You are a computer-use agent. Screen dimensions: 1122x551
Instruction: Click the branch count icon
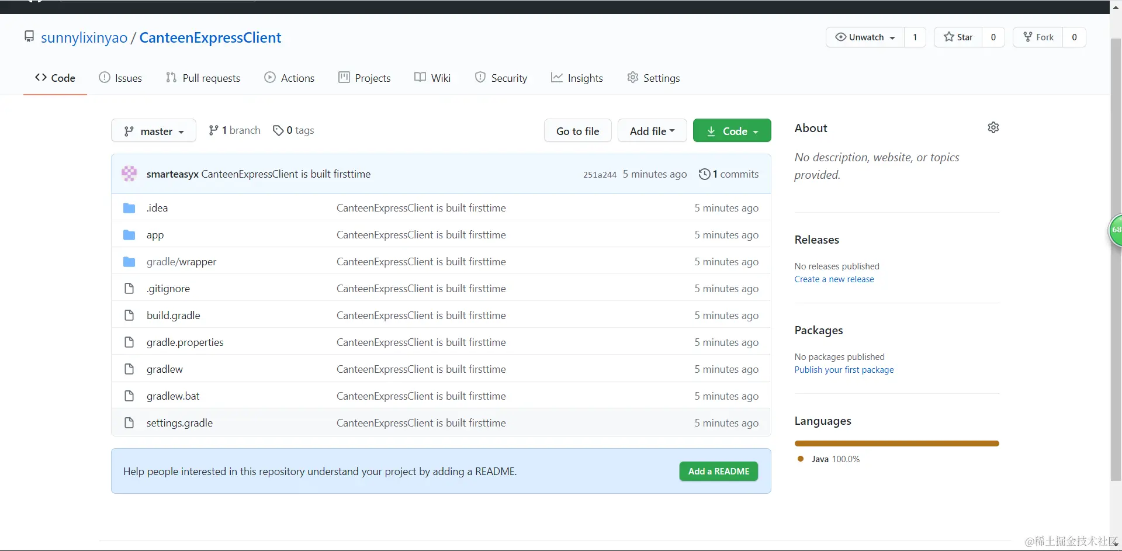click(213, 130)
